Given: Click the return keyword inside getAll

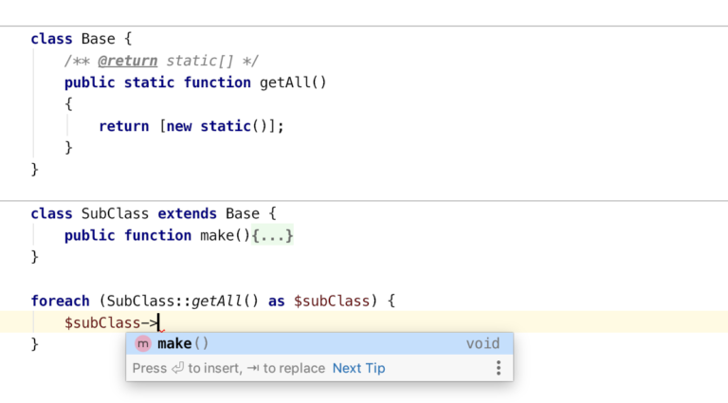Looking at the screenshot, I should (123, 126).
